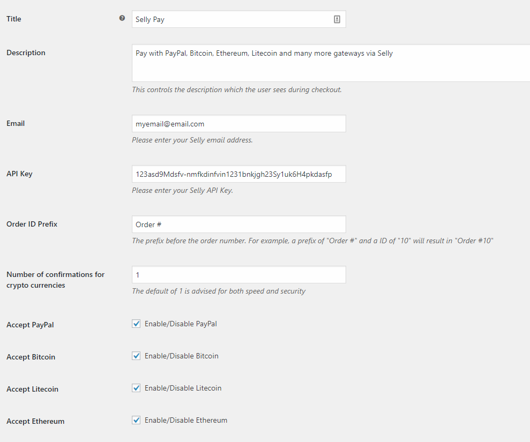This screenshot has width=530, height=442.
Task: Click the Enable/Disable PayPal label text
Action: 181,324
